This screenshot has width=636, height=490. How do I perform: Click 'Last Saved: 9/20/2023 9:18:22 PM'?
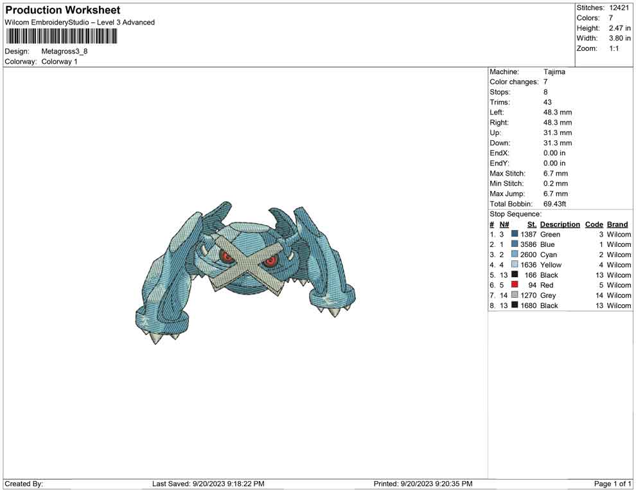point(208,484)
